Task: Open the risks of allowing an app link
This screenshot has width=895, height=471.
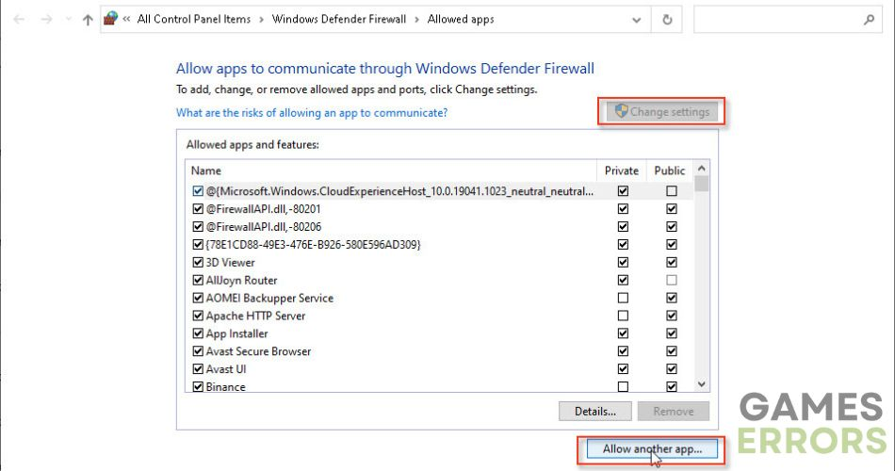Action: 312,113
